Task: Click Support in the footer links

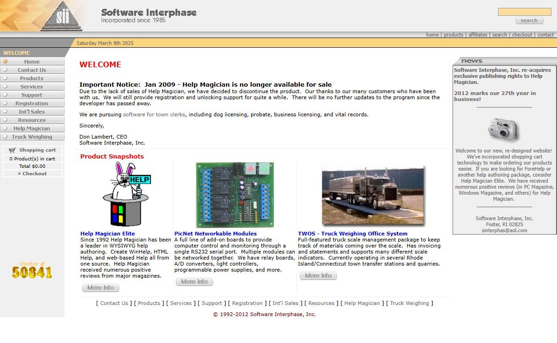Action: (x=212, y=303)
